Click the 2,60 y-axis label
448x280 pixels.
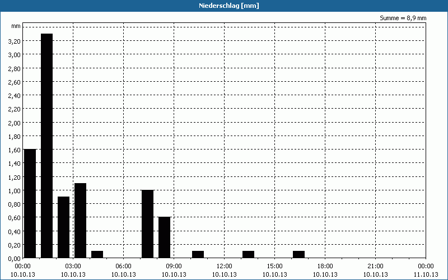coord(15,82)
